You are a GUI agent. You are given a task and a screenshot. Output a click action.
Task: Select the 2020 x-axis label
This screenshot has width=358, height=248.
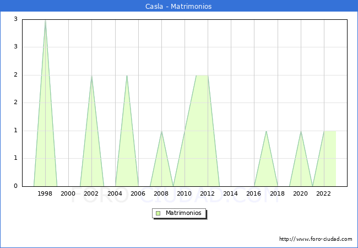click(301, 193)
